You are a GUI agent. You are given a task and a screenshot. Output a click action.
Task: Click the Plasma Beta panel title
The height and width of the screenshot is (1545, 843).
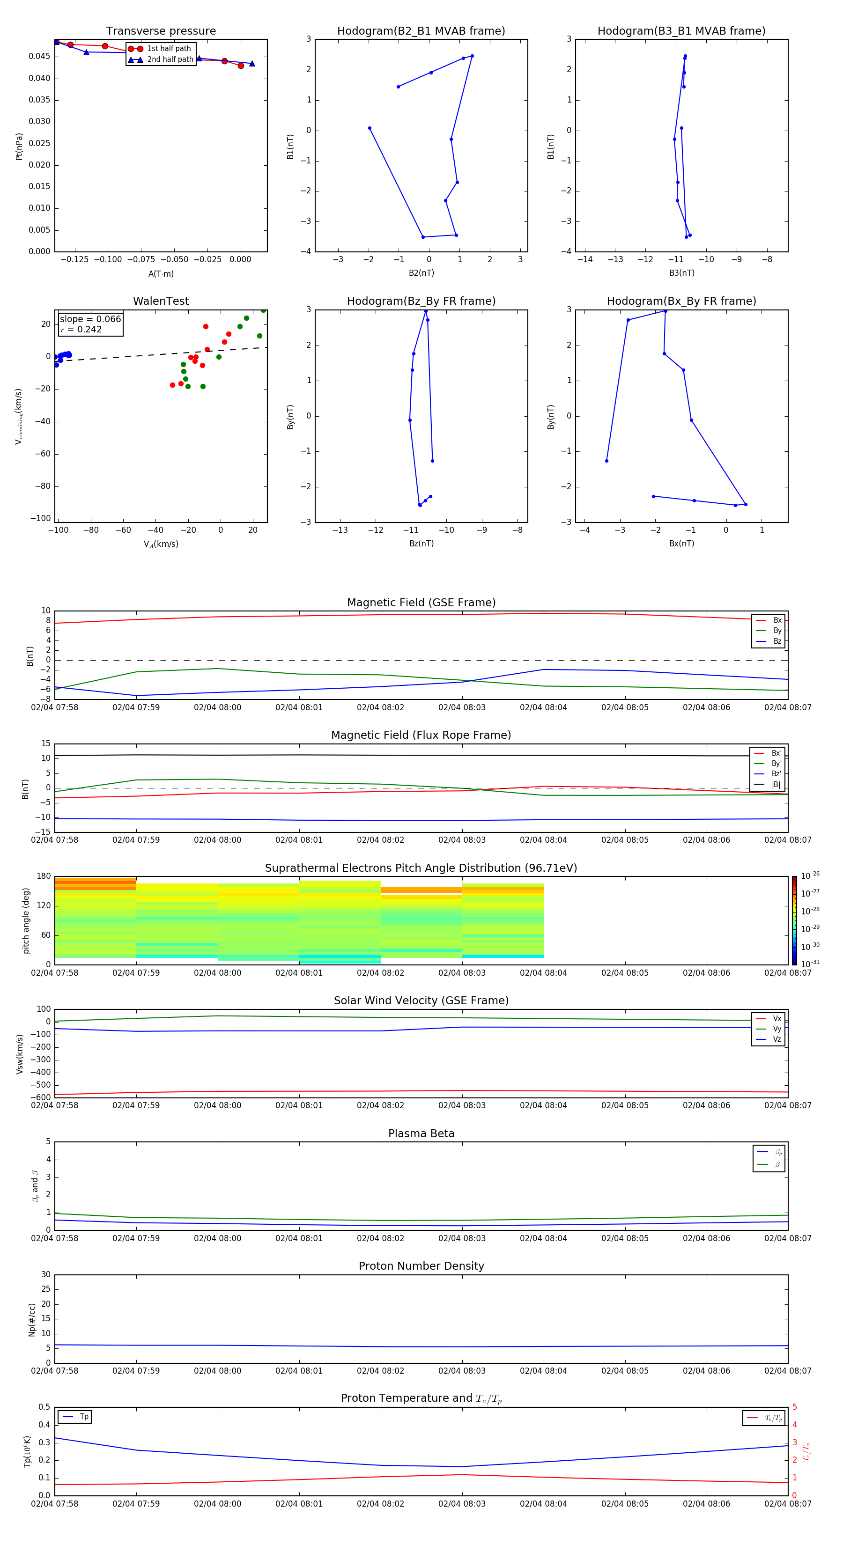421,1134
